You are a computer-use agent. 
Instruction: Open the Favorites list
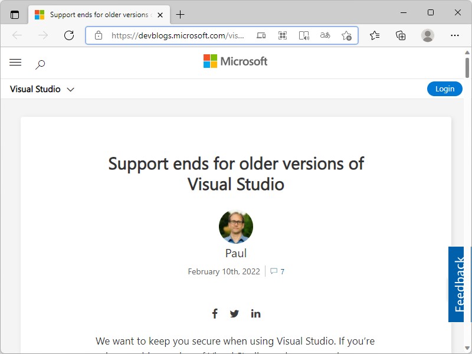tap(374, 35)
